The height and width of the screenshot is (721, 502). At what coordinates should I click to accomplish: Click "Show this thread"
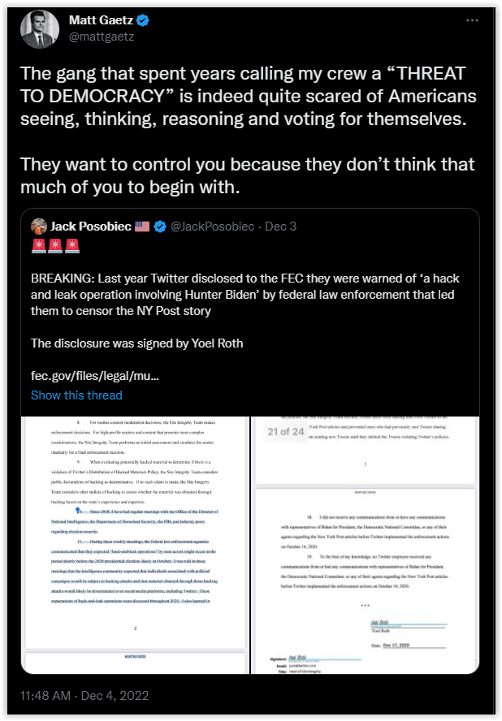point(76,395)
